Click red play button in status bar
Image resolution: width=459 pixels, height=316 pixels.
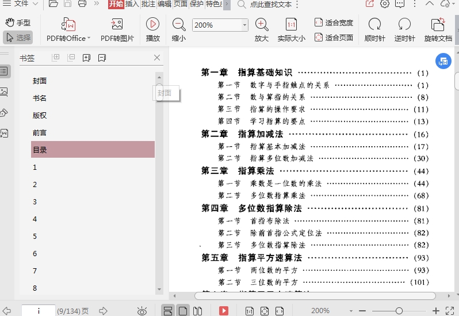[224, 311]
